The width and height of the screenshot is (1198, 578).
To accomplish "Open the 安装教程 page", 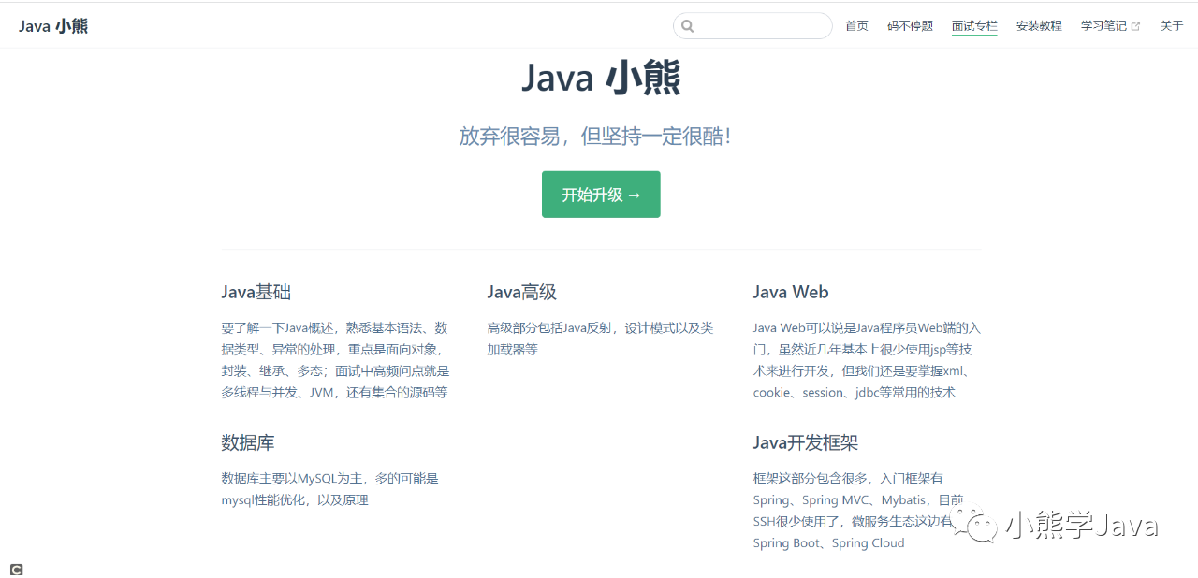I will click(1039, 25).
